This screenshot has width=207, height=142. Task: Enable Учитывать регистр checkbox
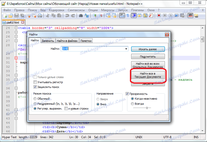coord(35,82)
